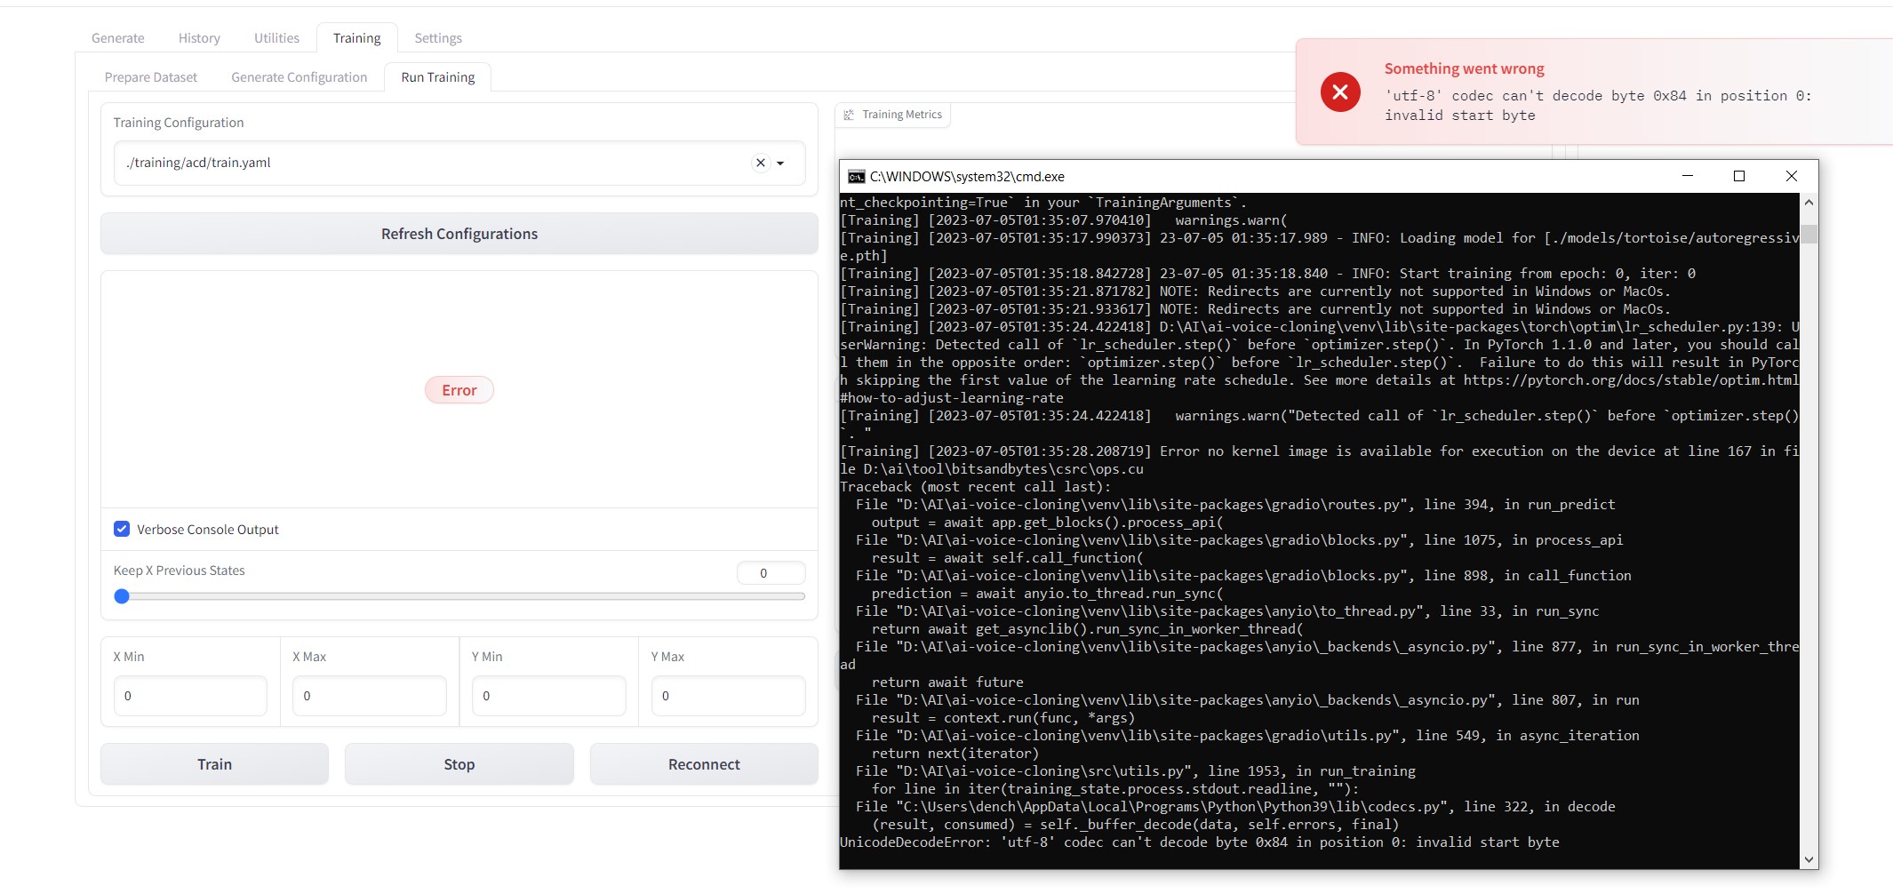Open the Utilities tab
Image resolution: width=1893 pixels, height=894 pixels.
coord(276,38)
